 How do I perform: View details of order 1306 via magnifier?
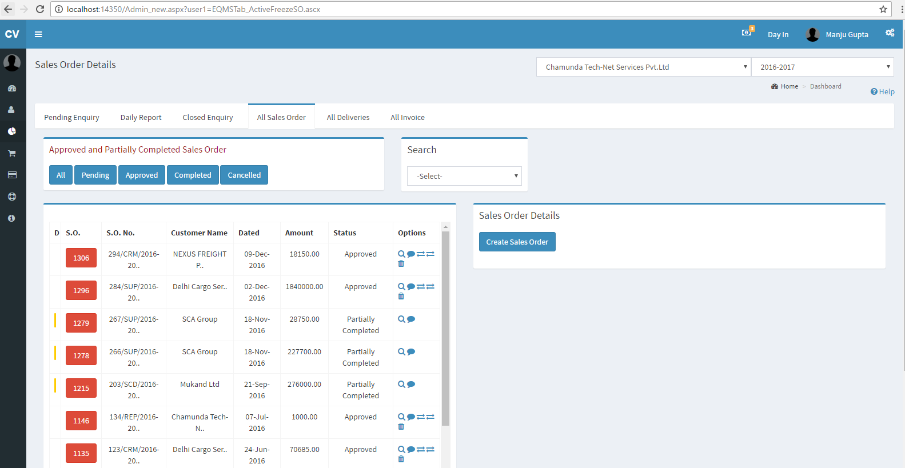[401, 254]
